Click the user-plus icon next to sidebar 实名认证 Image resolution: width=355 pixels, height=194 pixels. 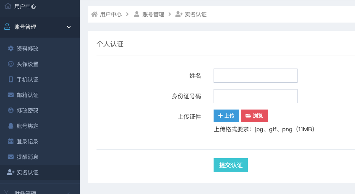pos(10,172)
